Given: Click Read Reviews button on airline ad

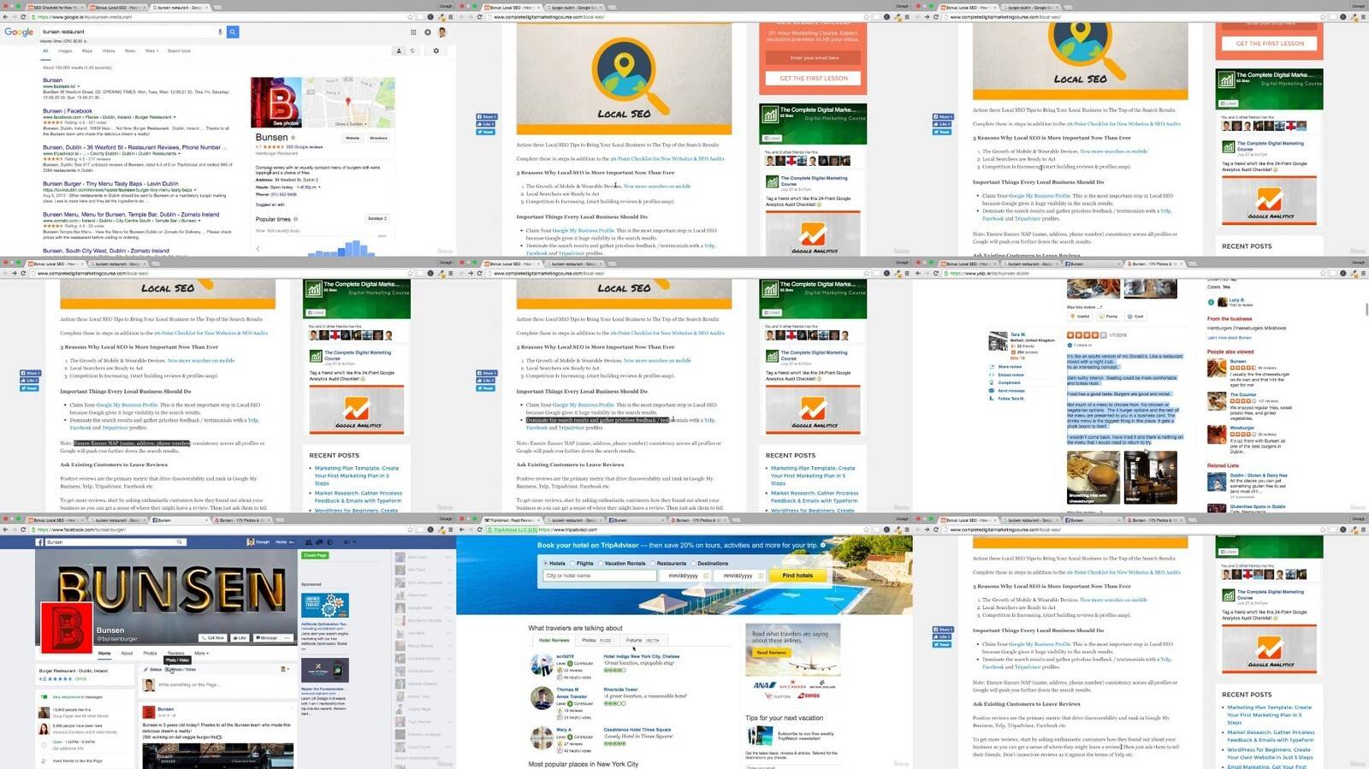Looking at the screenshot, I should click(771, 653).
